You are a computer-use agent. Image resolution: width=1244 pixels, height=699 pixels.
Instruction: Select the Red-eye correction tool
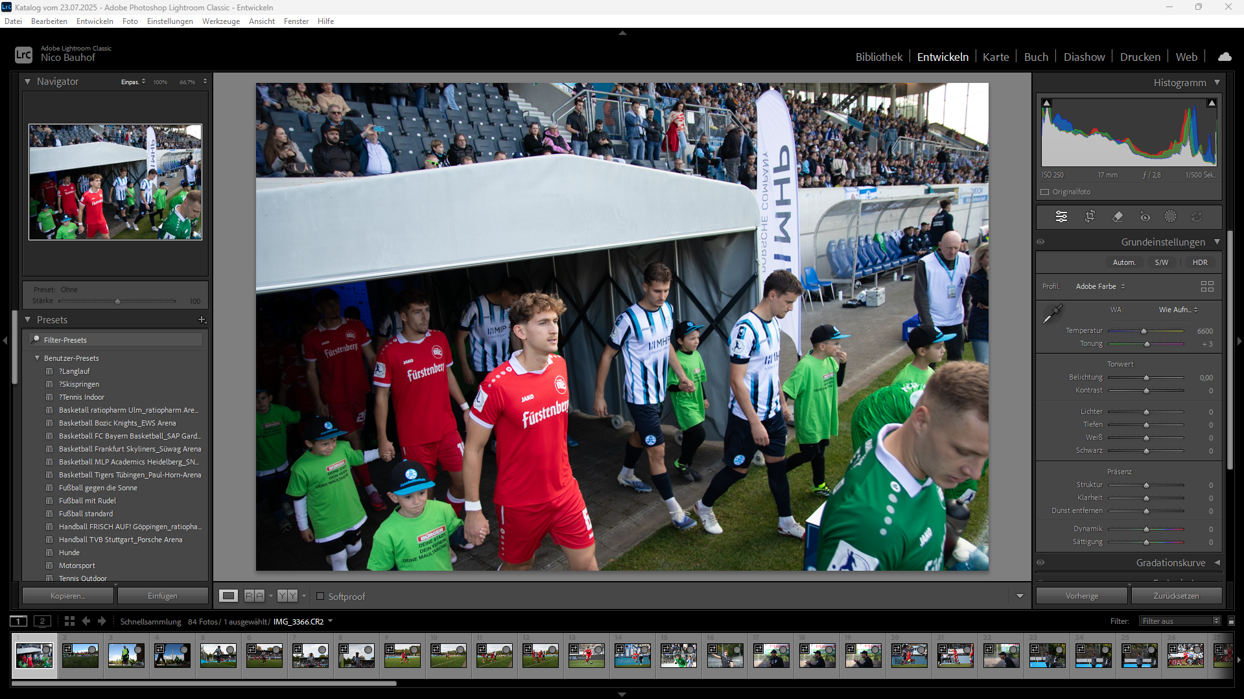coord(1145,216)
